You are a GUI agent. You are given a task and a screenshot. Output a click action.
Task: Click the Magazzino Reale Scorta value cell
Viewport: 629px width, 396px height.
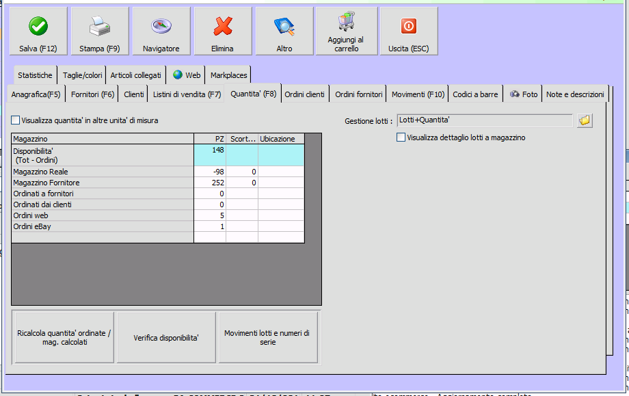click(242, 172)
